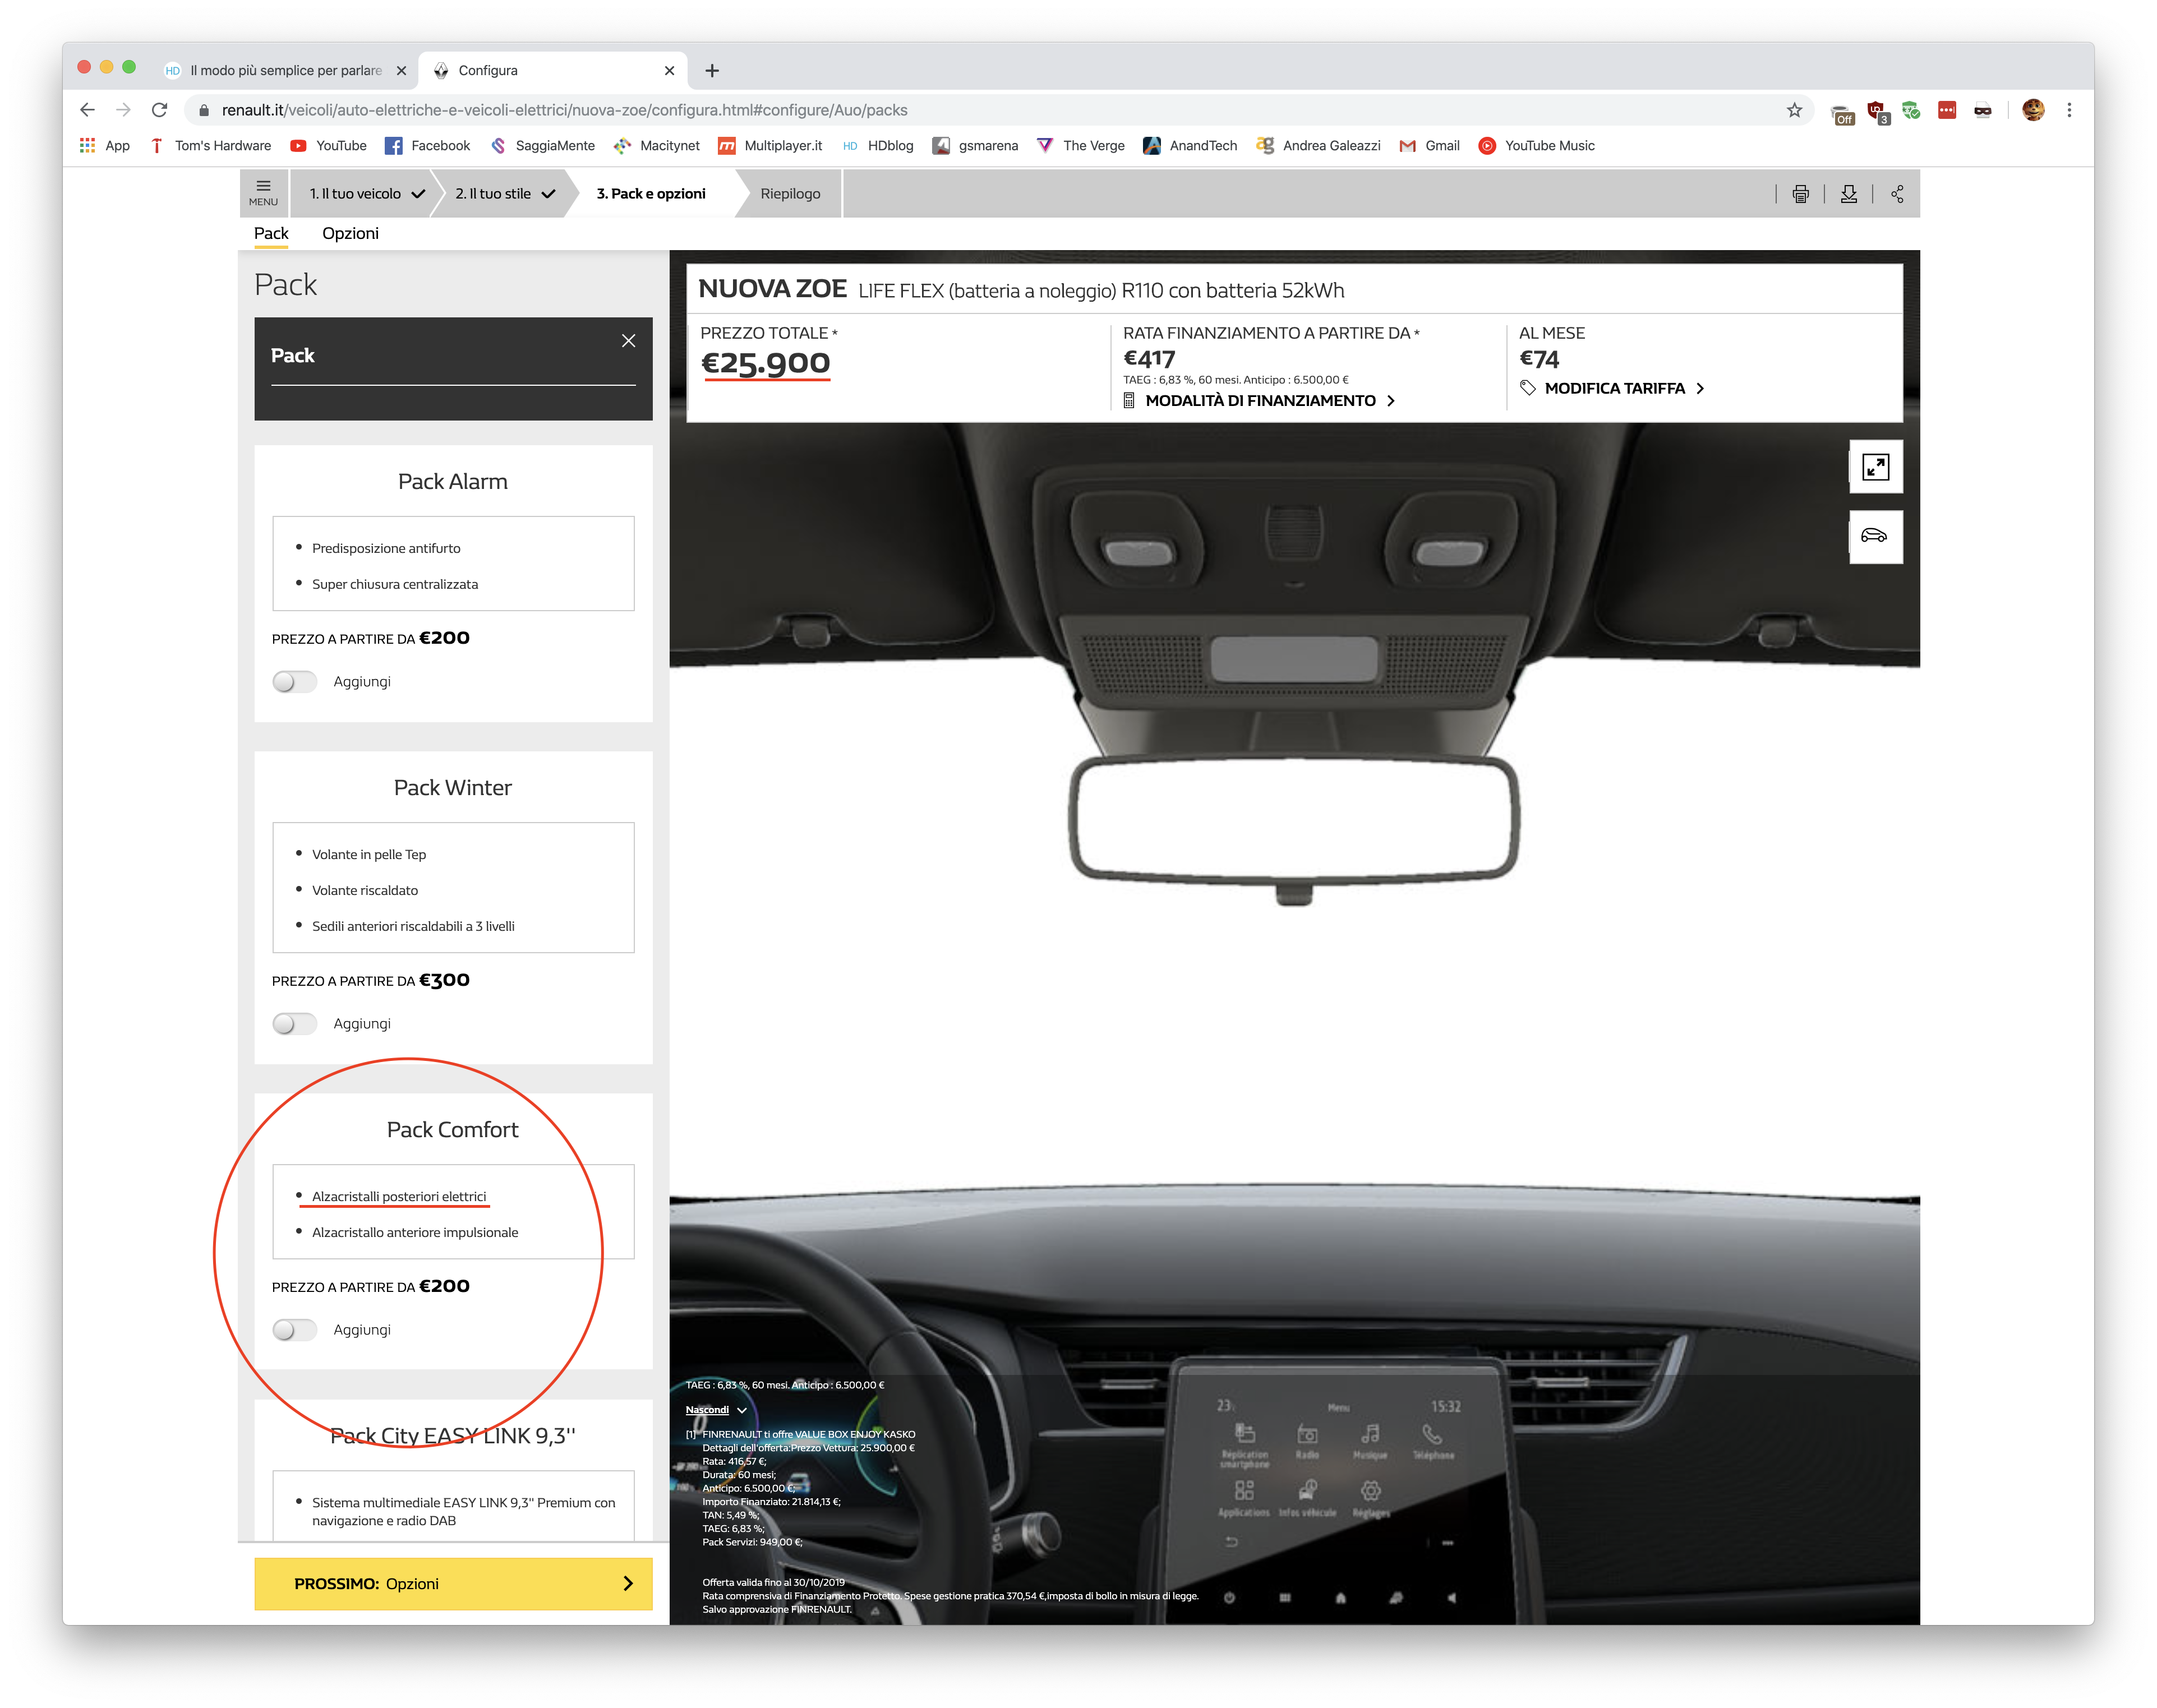Viewport: 2157px width, 1708px height.
Task: Open Gmail bookmark
Action: pos(1429,146)
